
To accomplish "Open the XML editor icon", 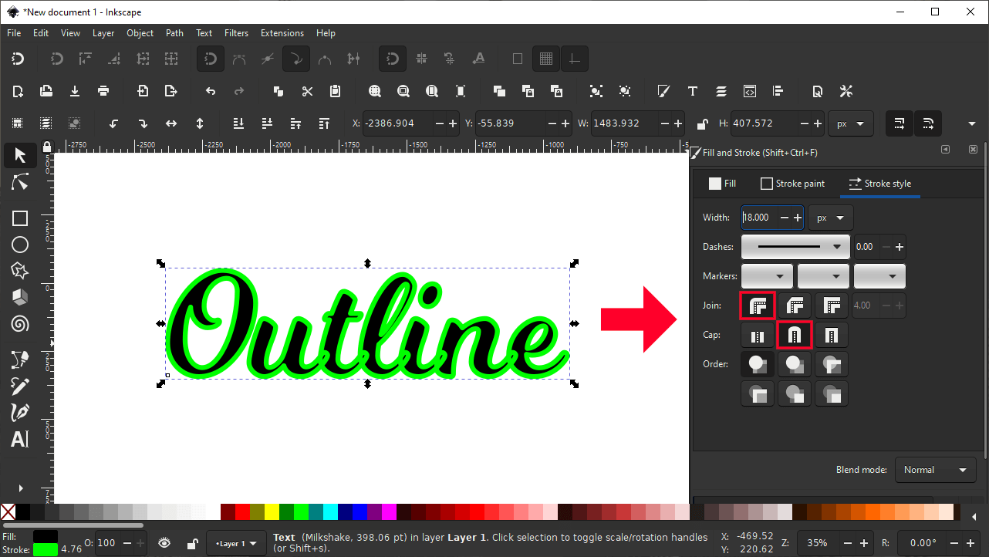I will [749, 91].
